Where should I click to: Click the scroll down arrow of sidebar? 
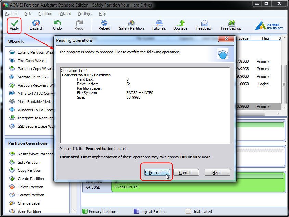tap(74, 210)
